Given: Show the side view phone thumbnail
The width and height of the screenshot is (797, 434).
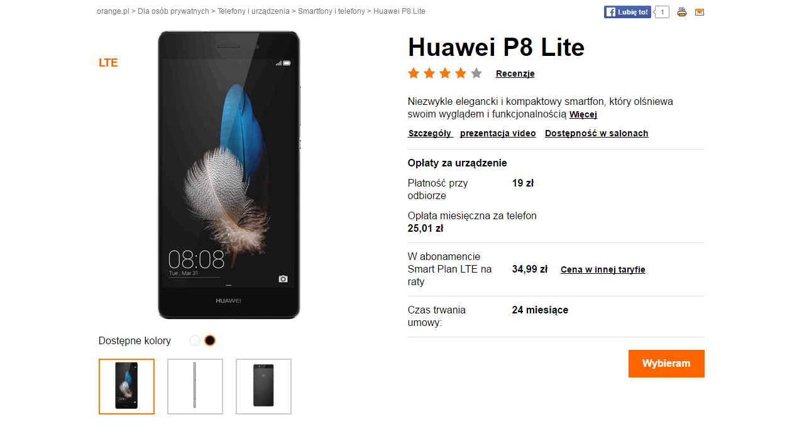Looking at the screenshot, I should pos(195,386).
